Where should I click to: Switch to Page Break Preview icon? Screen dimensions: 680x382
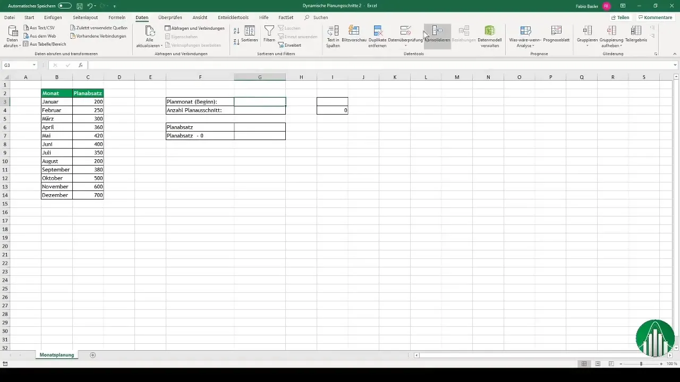point(611,364)
